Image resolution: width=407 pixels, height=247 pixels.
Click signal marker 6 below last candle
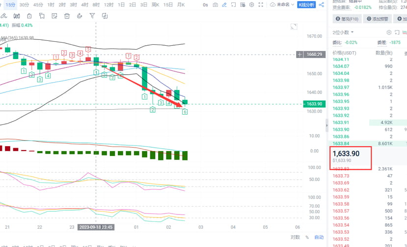click(185, 112)
